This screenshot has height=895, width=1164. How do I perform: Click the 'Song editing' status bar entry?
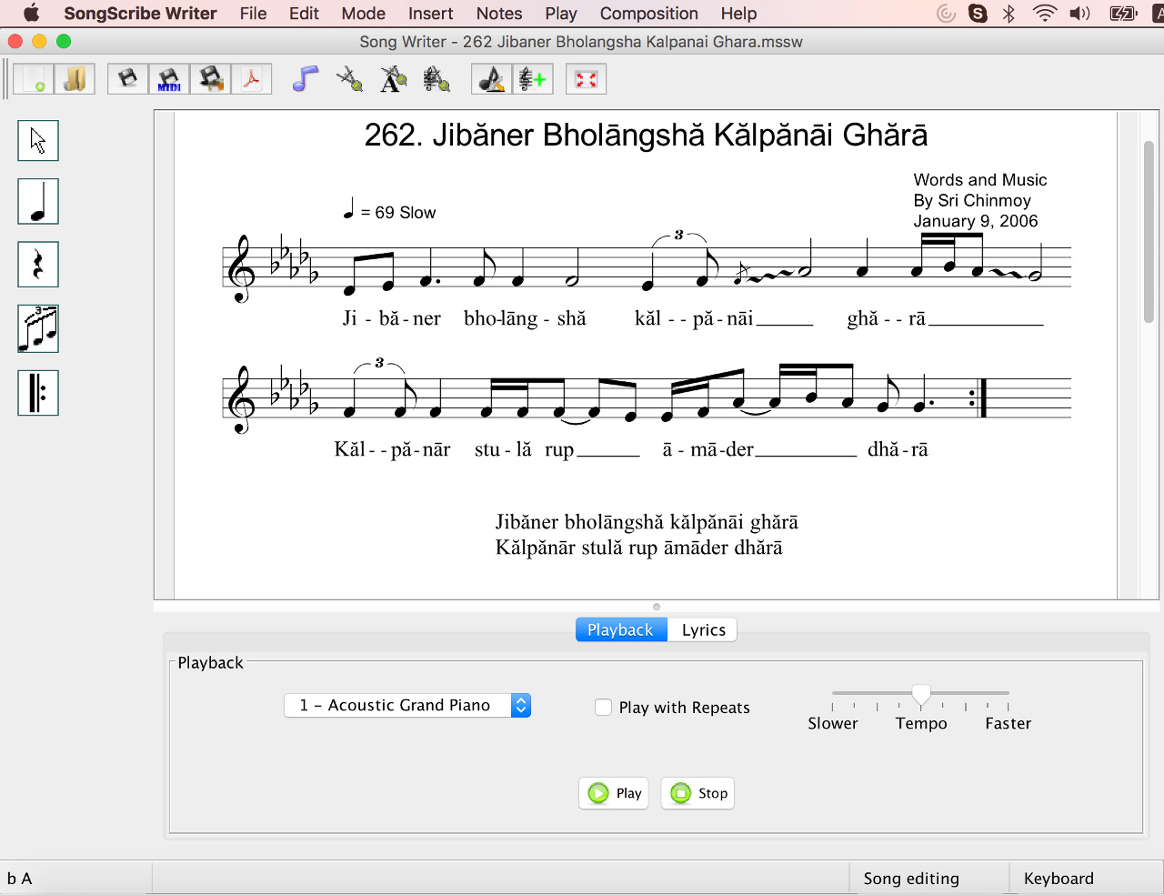click(x=911, y=879)
